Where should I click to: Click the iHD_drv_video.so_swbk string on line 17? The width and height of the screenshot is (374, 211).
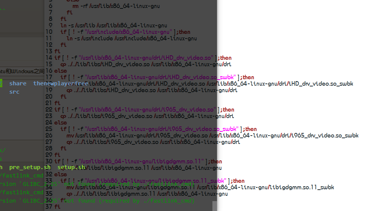click(x=160, y=77)
